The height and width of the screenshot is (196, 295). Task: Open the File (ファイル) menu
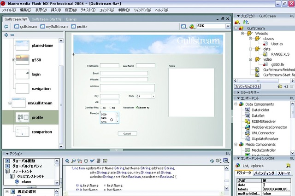point(9,10)
